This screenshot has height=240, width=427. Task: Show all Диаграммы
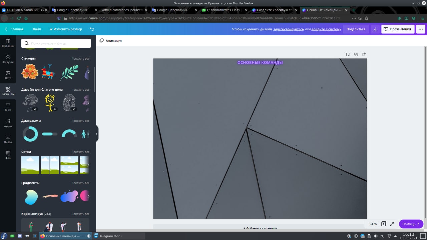80,121
